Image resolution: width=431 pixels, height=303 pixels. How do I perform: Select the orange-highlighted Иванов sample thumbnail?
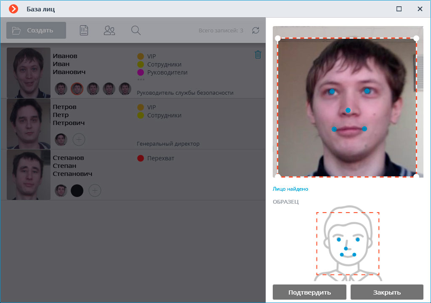pyautogui.click(x=77, y=88)
